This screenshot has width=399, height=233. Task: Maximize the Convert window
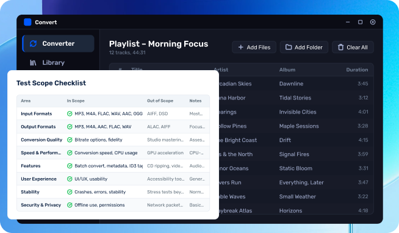(361, 22)
